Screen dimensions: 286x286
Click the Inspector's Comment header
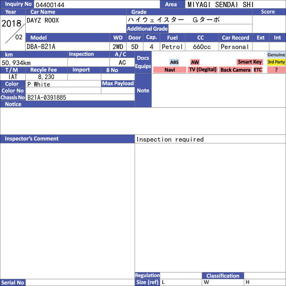(32, 139)
